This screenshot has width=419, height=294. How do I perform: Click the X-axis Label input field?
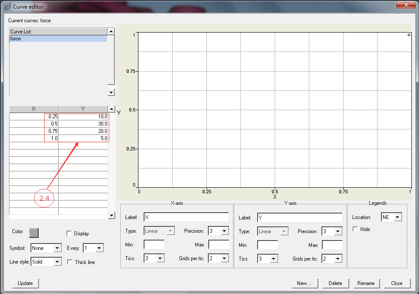[186, 218]
